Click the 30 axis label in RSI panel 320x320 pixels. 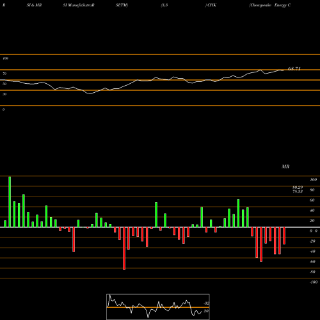point(4,94)
